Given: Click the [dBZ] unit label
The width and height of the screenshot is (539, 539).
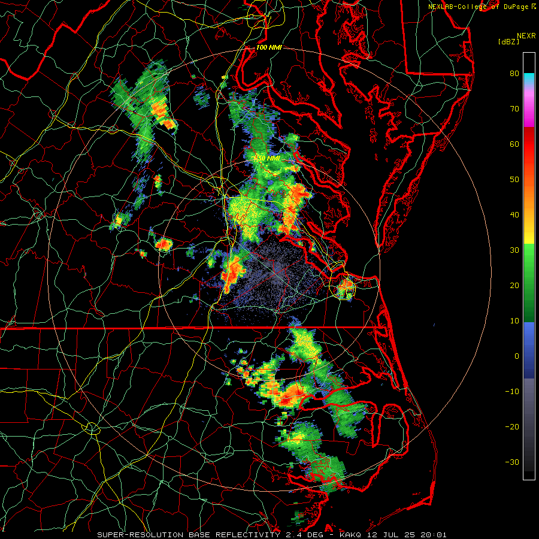Looking at the screenshot, I should pos(508,42).
